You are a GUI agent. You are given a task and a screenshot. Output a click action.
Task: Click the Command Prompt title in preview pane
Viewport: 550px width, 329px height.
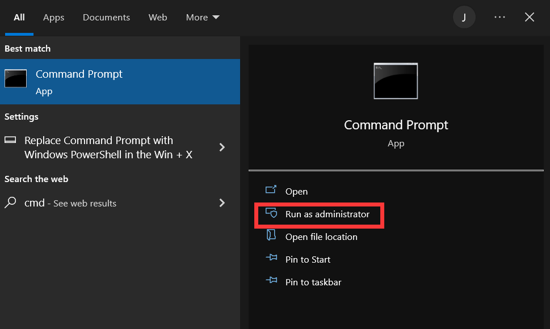pos(396,125)
